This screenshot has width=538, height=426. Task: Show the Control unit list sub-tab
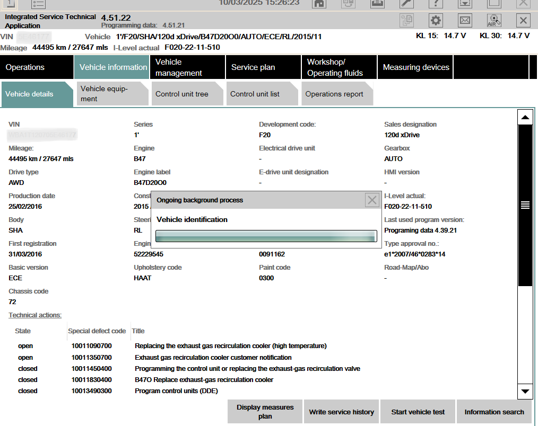(x=262, y=94)
